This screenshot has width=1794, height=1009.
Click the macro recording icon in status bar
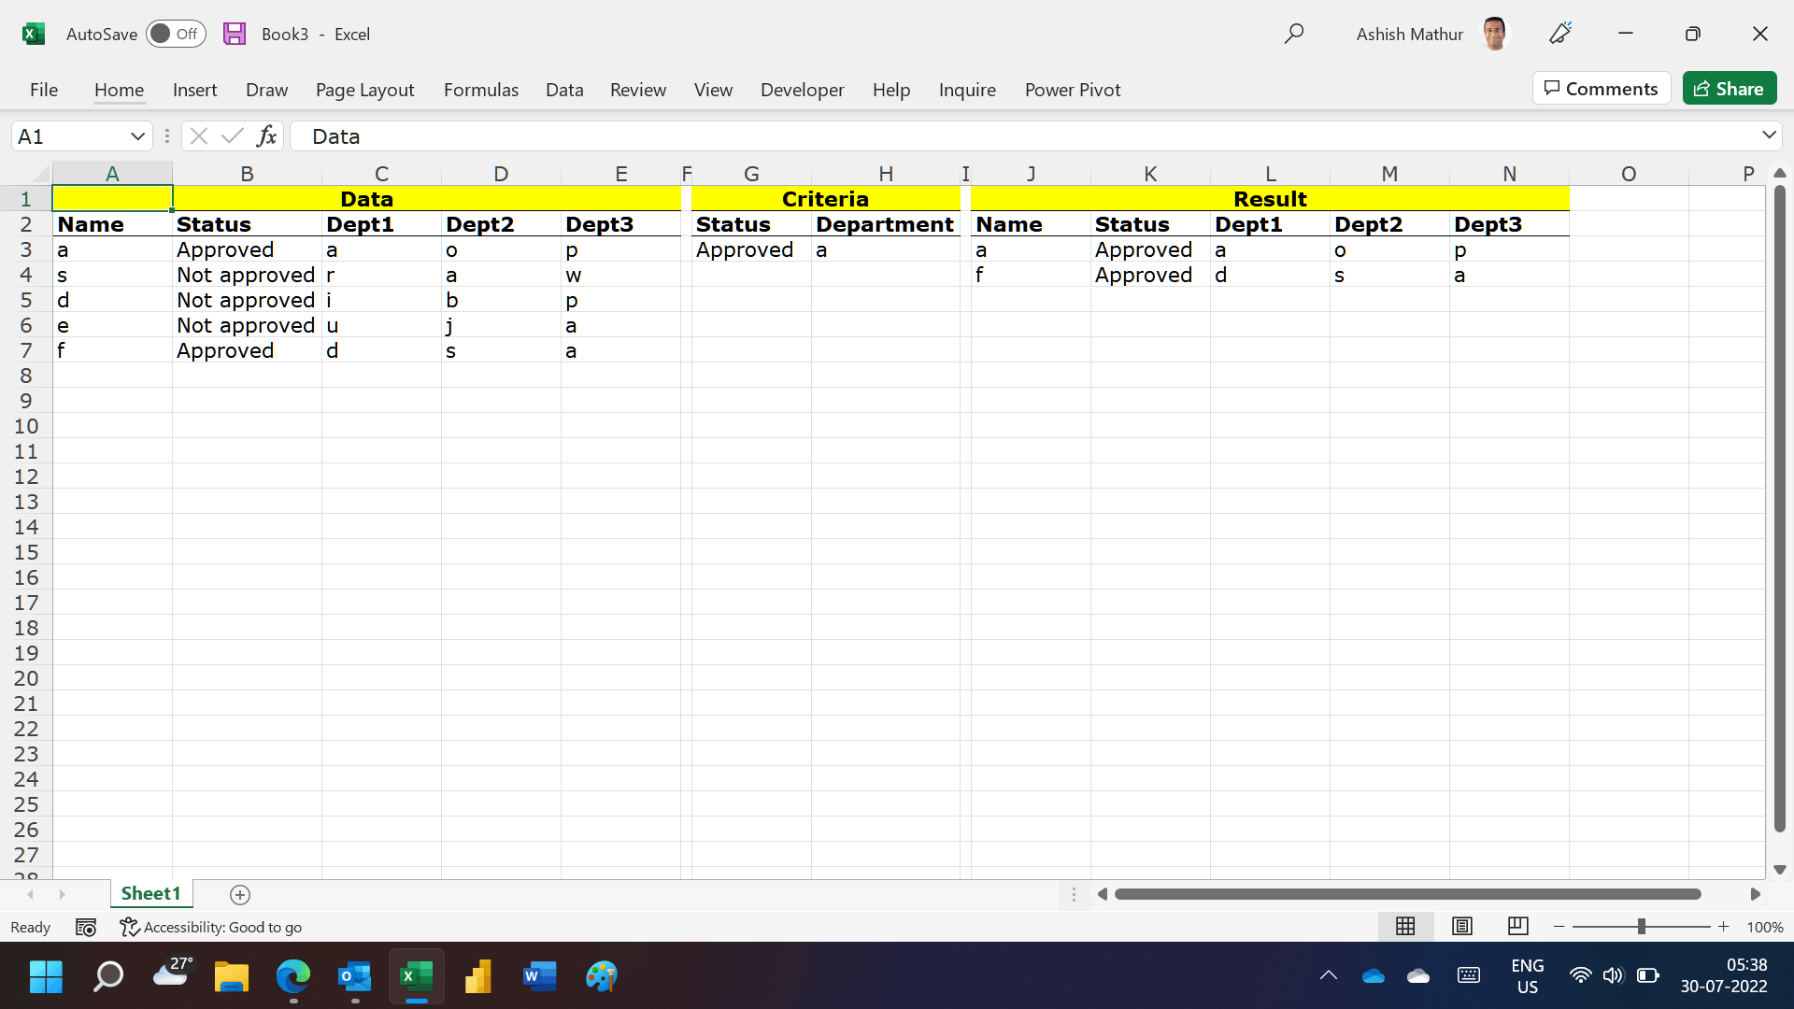click(86, 927)
